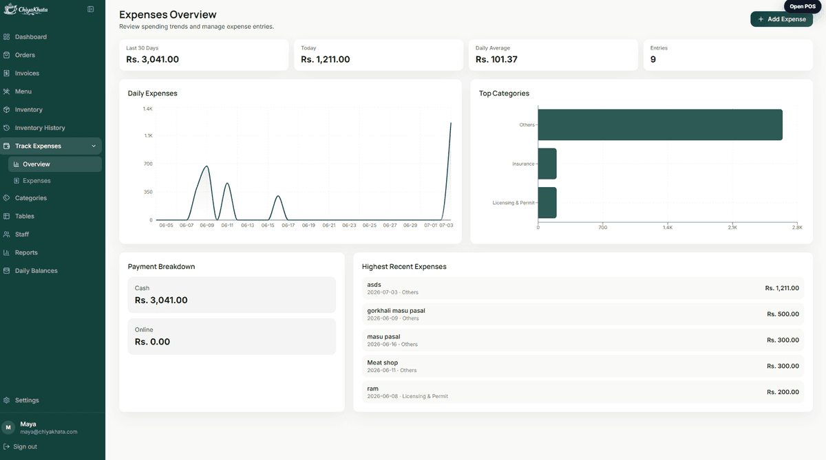The width and height of the screenshot is (826, 460).
Task: Click the Orders icon in sidebar
Action: coord(7,55)
